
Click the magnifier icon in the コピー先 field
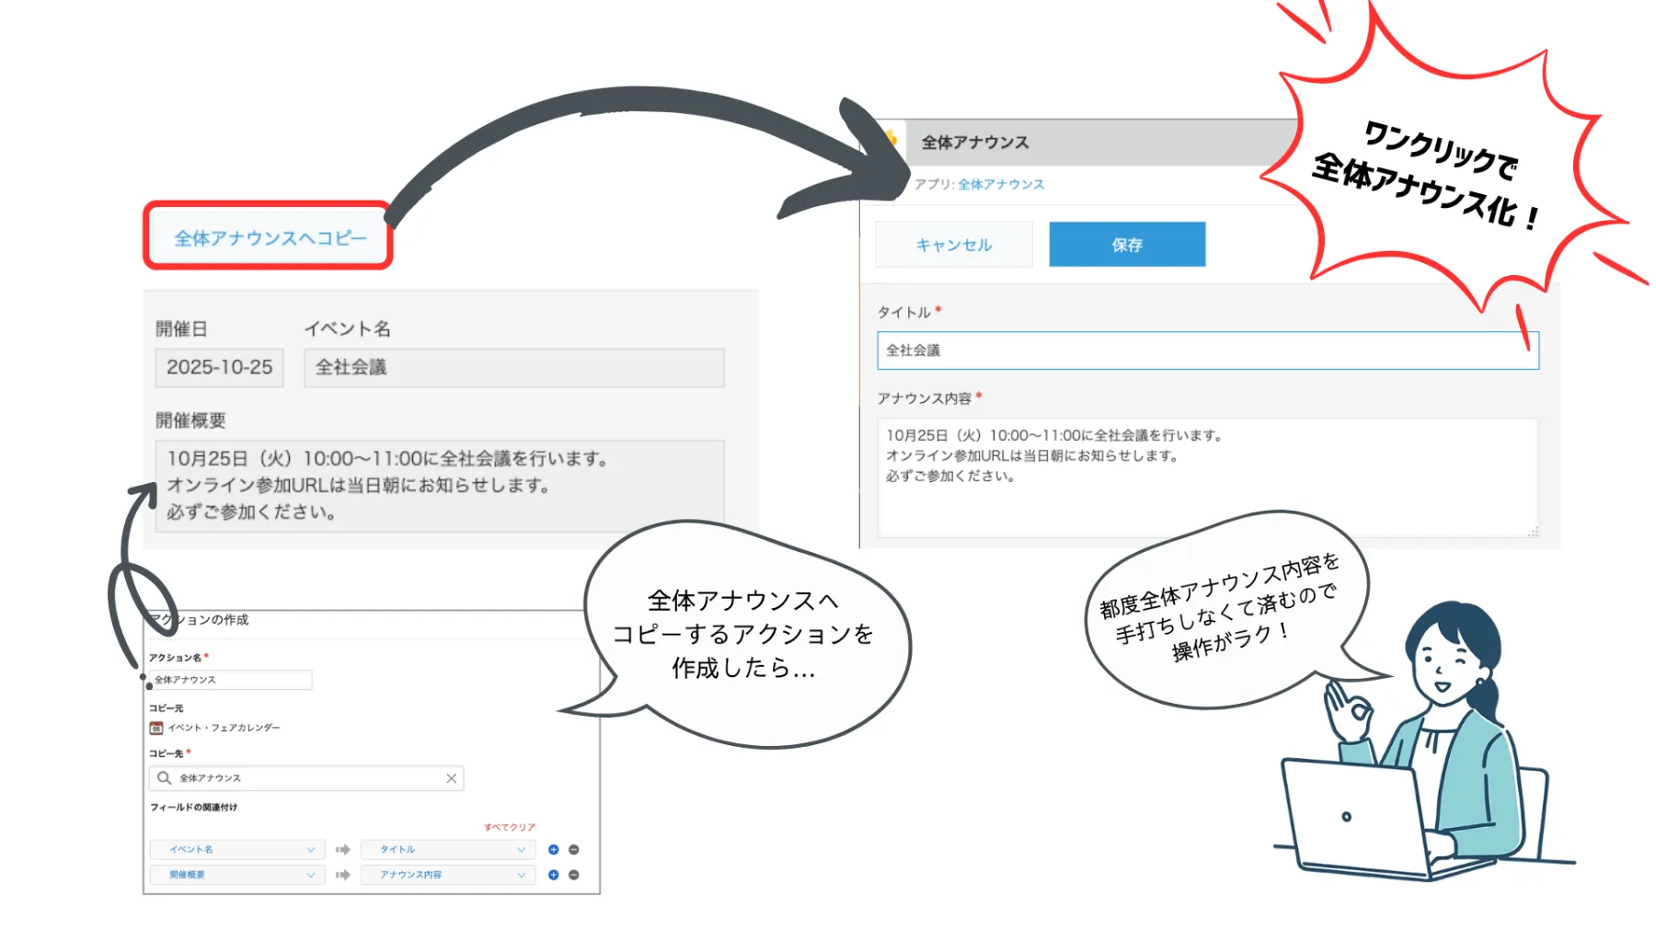164,778
